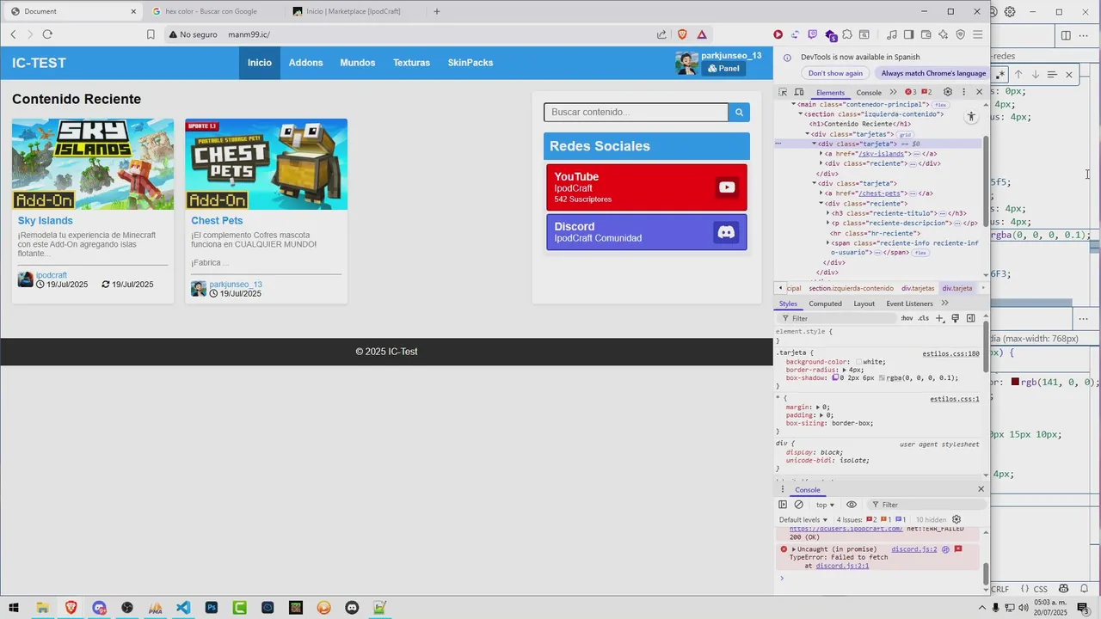Viewport: 1101px width, 619px height.
Task: Click the rgba(0, 0, 0, 0.1) color swatch
Action: click(881, 377)
